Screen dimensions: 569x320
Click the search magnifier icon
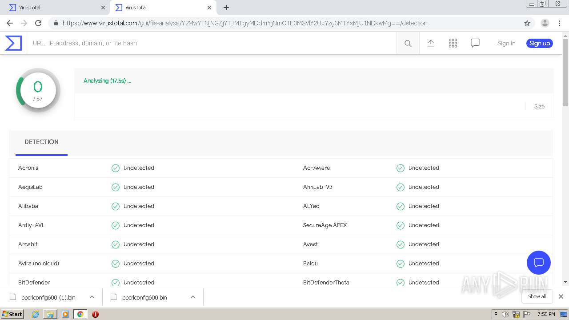point(408,43)
